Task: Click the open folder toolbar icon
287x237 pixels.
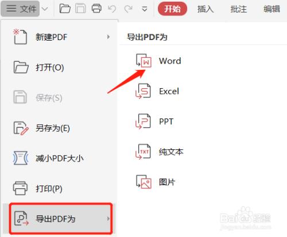Action: pos(65,9)
